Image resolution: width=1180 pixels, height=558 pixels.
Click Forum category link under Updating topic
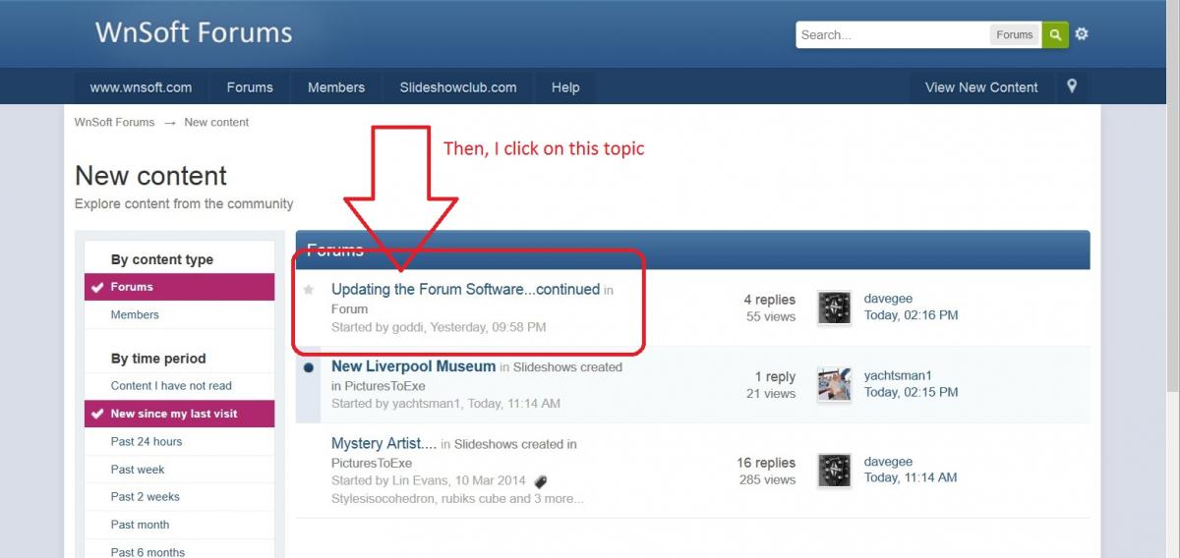pos(349,308)
